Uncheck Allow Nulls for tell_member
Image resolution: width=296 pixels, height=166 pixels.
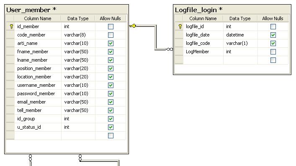click(x=111, y=110)
